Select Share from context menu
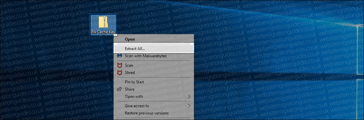Viewport: 364px width, 120px height. [154, 89]
